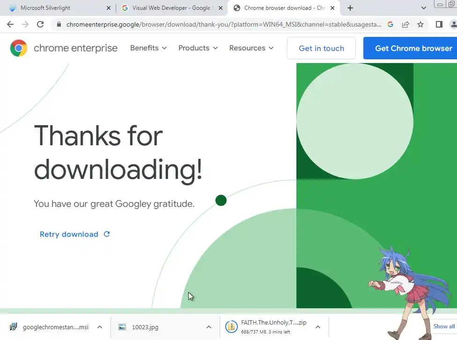Click the browser forward arrow
The image size is (457, 340).
(25, 24)
